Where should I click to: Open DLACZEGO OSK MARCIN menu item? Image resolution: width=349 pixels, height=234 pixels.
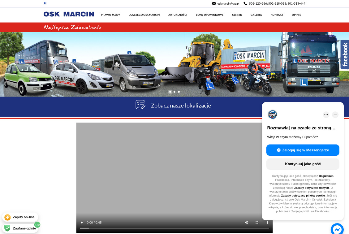click(x=144, y=15)
